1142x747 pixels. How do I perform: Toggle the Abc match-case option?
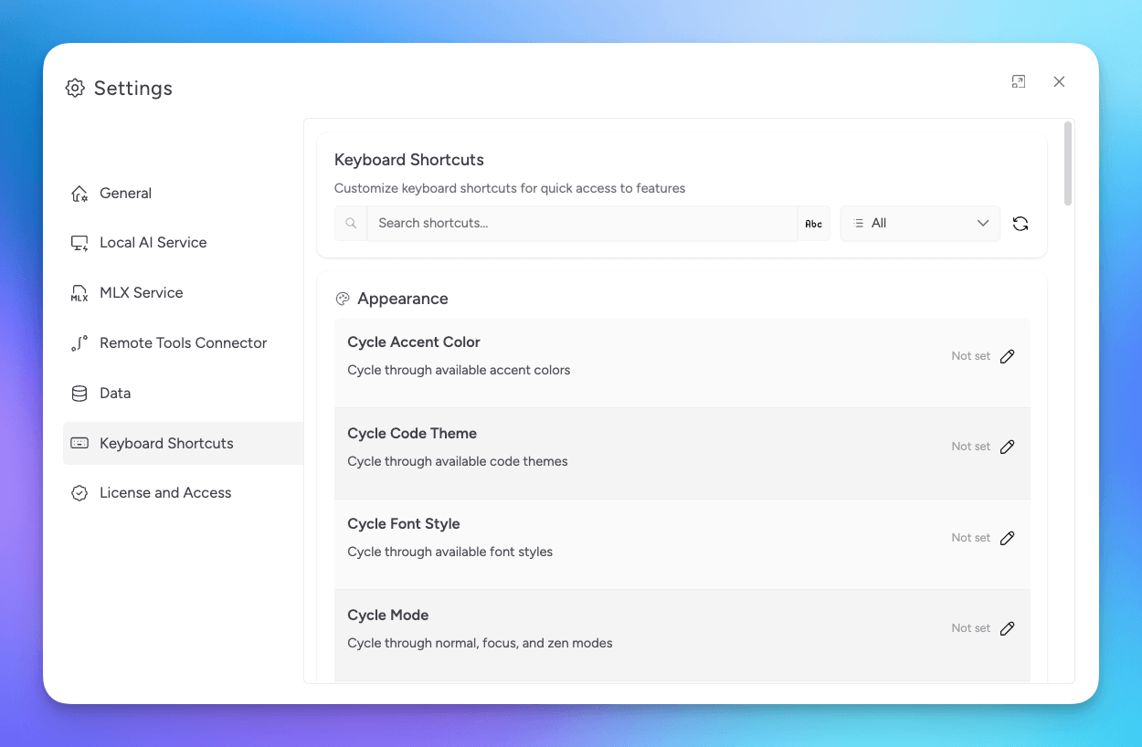813,223
